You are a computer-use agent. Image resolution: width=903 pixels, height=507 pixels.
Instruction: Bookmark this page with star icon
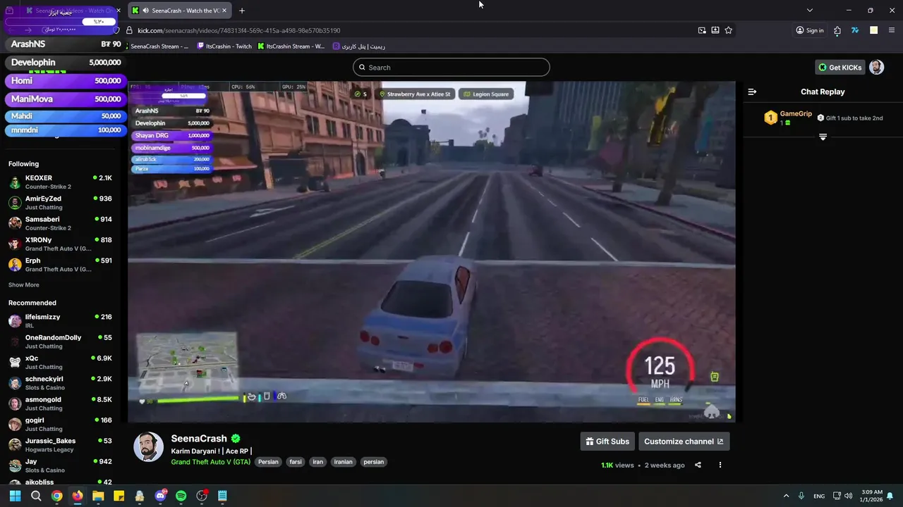click(x=728, y=30)
